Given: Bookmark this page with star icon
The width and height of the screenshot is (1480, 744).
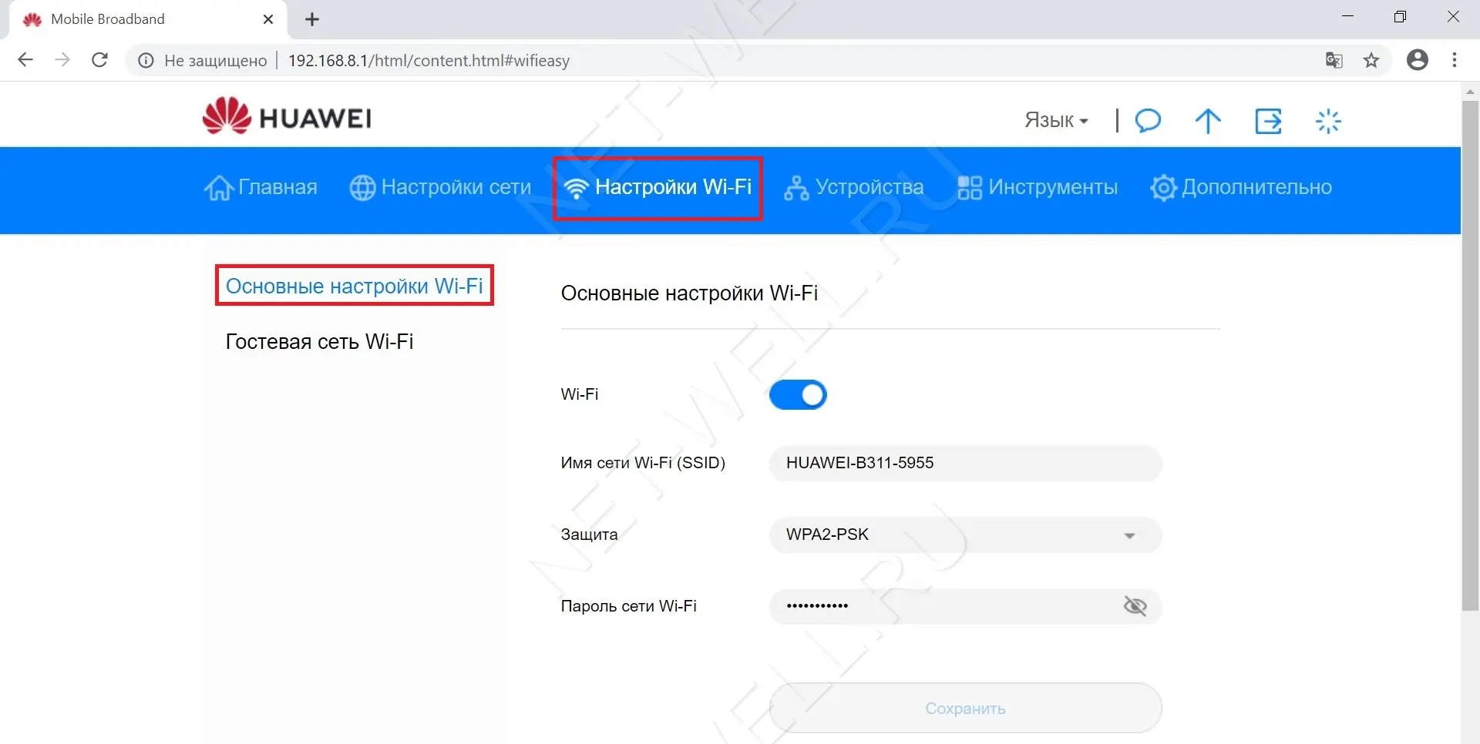Looking at the screenshot, I should point(1371,60).
